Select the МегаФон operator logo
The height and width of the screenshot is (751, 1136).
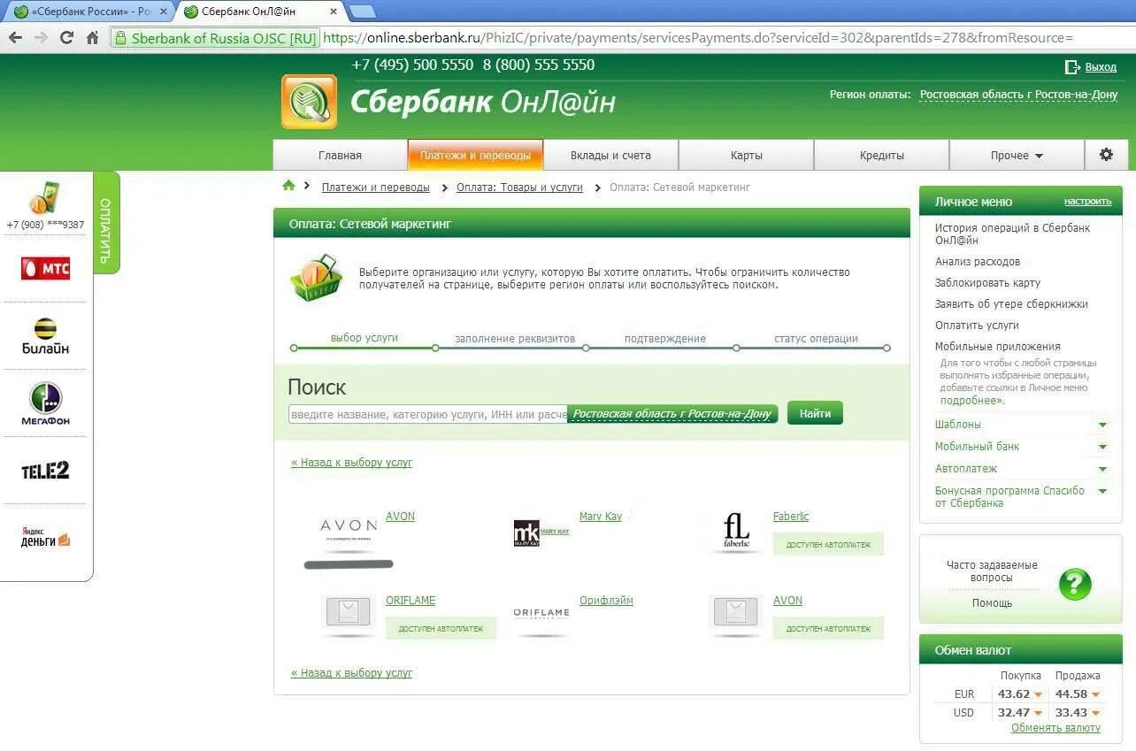(45, 403)
